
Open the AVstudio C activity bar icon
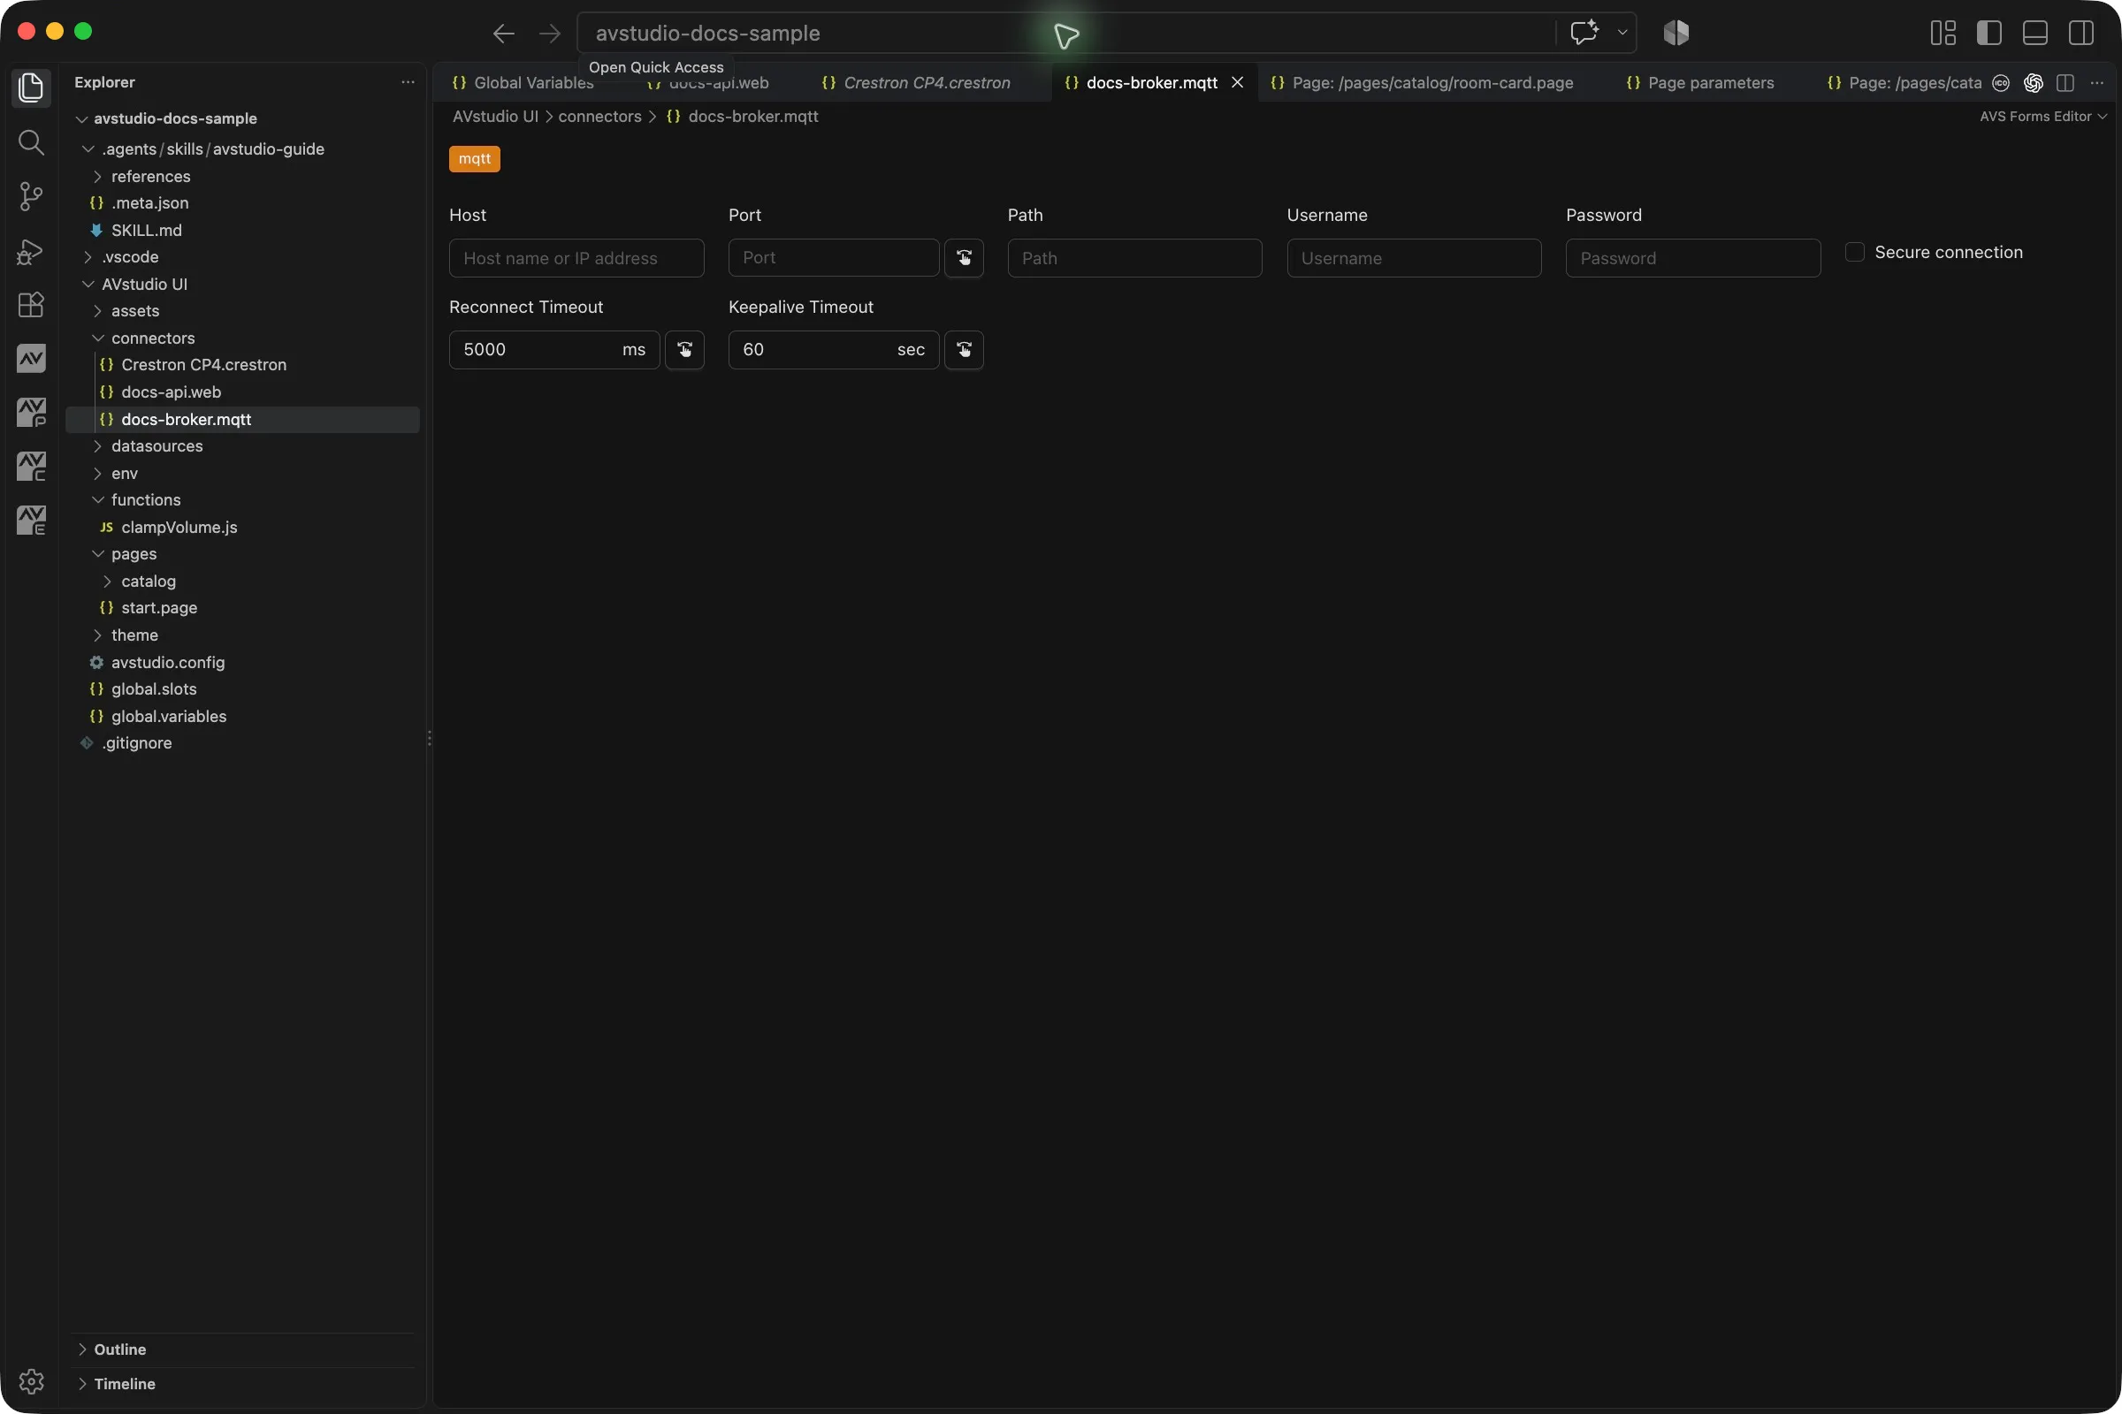tap(31, 467)
